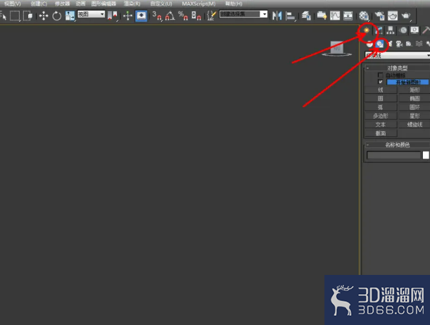430x325 pixels.
Task: Select the Helpers category icon
Action: pyautogui.click(x=409, y=44)
